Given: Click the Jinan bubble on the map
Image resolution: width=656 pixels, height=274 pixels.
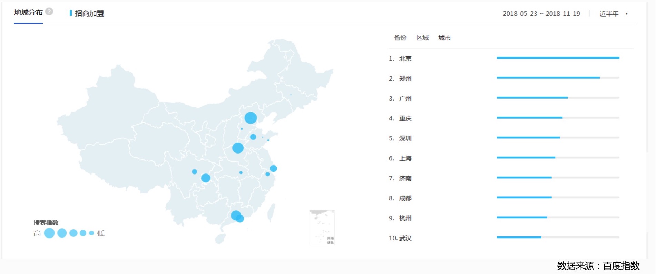Looking at the screenshot, I should pyautogui.click(x=253, y=137).
